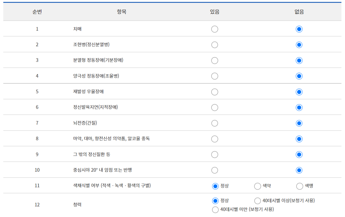The image size is (345, 217).
Task: Select 있음 for 뇌전증(간질)
Action: click(214, 123)
